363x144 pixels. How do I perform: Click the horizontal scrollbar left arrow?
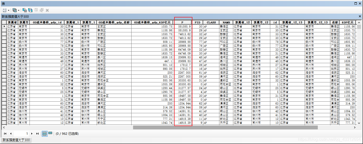tap(4, 127)
